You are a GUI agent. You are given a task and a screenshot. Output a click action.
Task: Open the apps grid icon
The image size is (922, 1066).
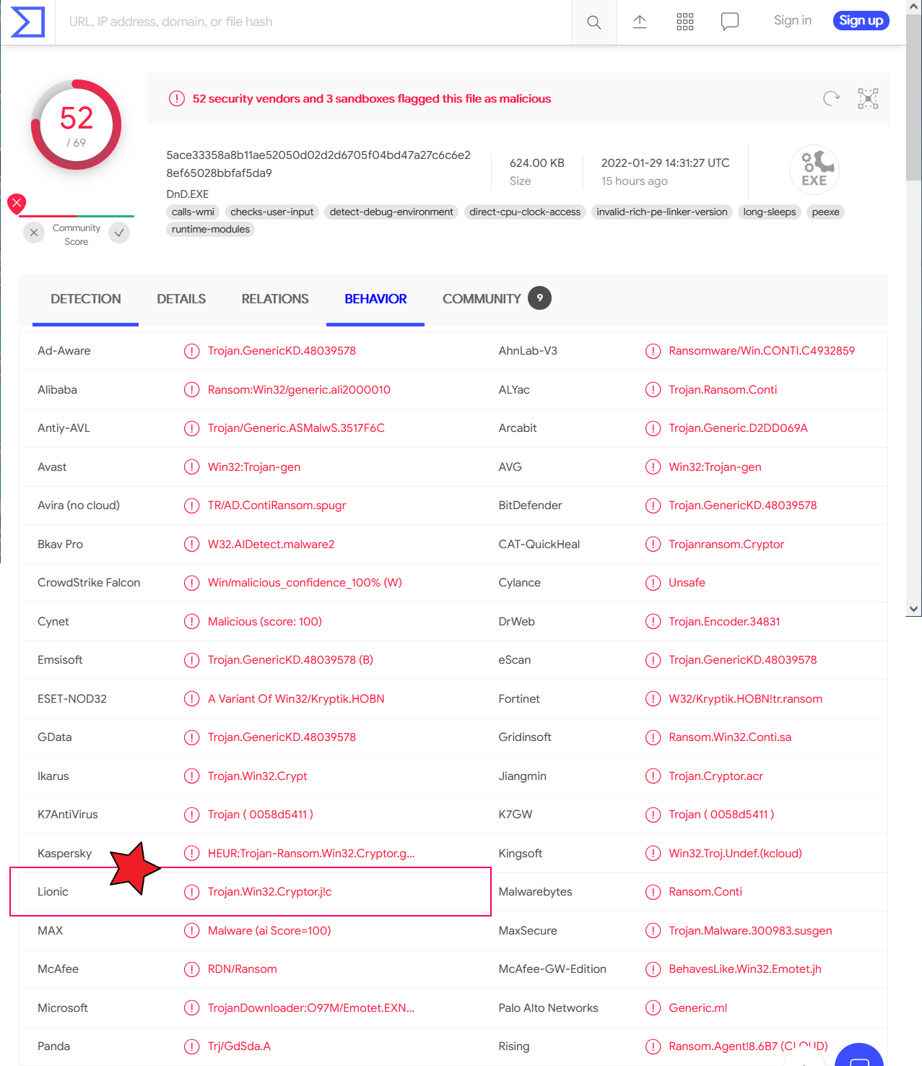(x=684, y=22)
